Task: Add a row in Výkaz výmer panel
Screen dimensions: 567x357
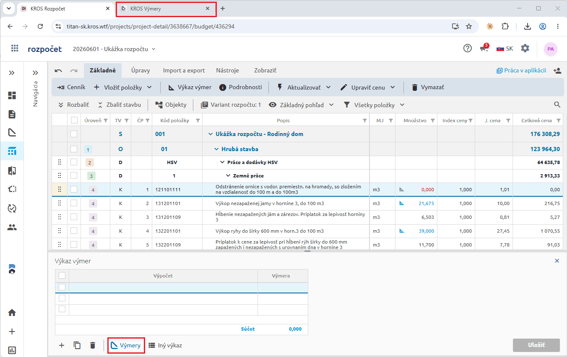Action: [x=62, y=345]
